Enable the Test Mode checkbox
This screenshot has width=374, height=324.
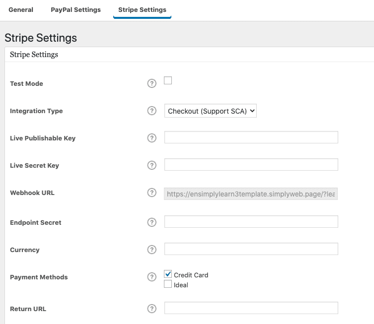pyautogui.click(x=168, y=80)
